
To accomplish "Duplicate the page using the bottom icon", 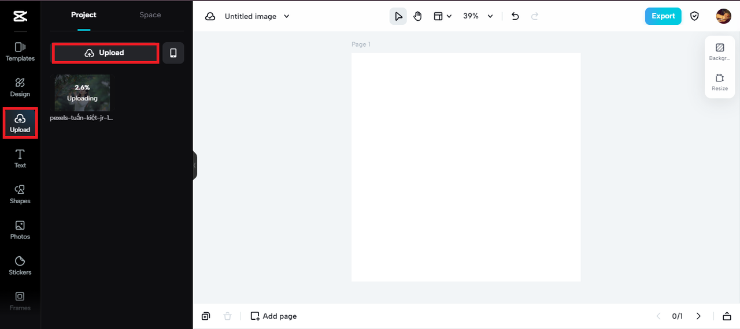I will [x=206, y=316].
